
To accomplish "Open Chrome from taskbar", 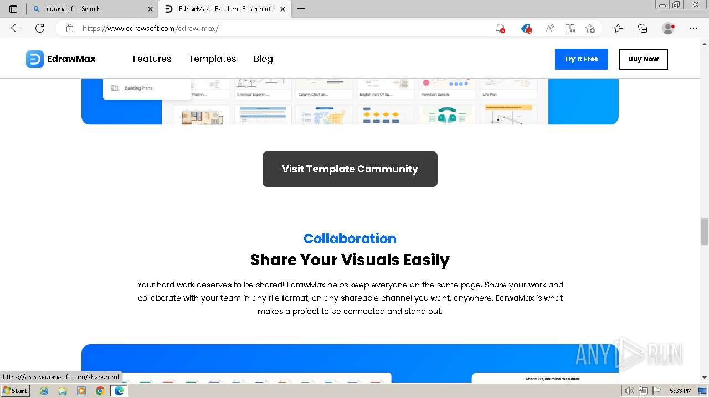I will pyautogui.click(x=100, y=391).
